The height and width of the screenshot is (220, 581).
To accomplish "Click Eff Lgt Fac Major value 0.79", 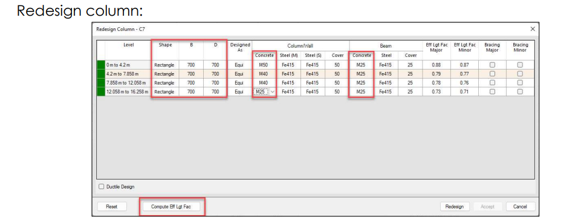I will (x=436, y=74).
